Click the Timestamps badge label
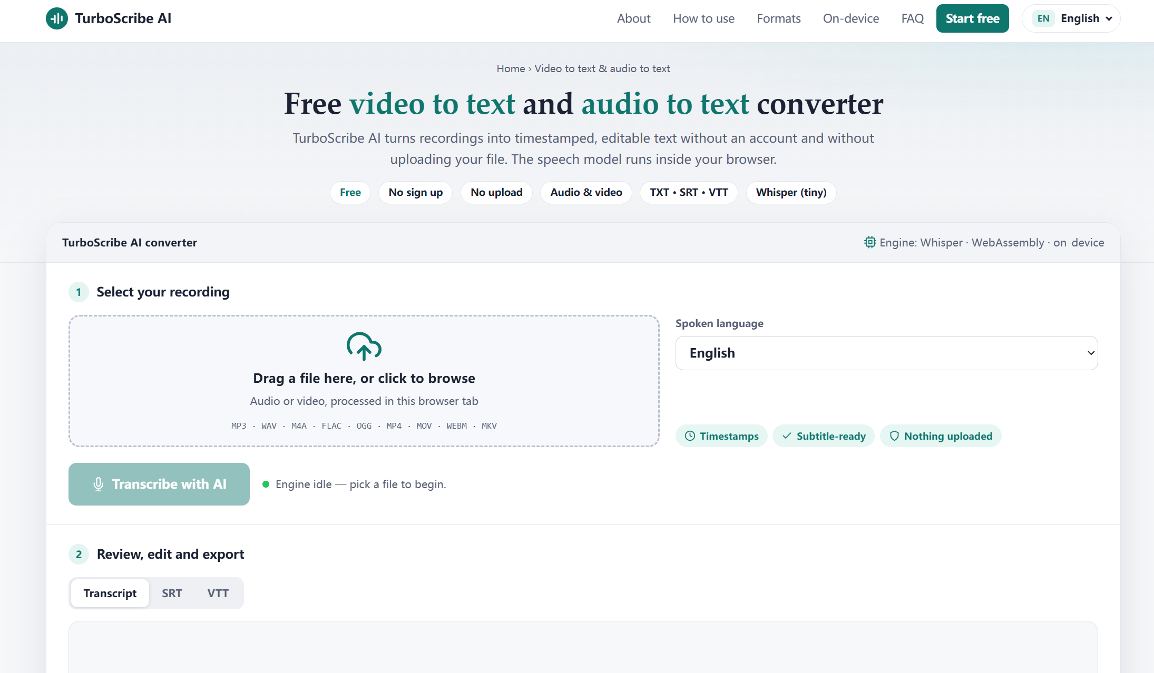 [729, 436]
